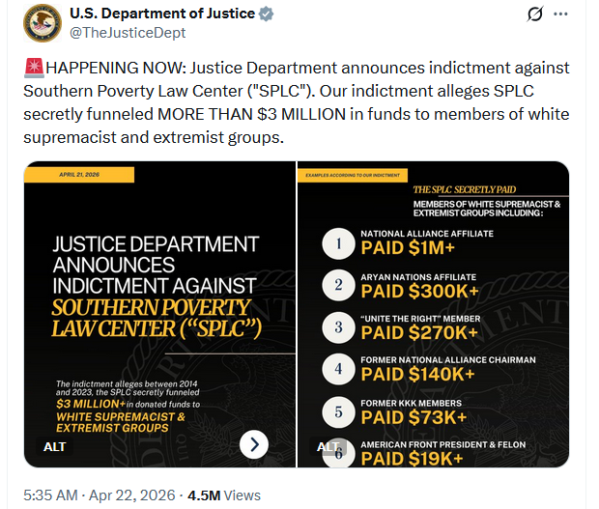The height and width of the screenshot is (509, 599).
Task: Click the red siren emoji in the post
Action: (33, 69)
